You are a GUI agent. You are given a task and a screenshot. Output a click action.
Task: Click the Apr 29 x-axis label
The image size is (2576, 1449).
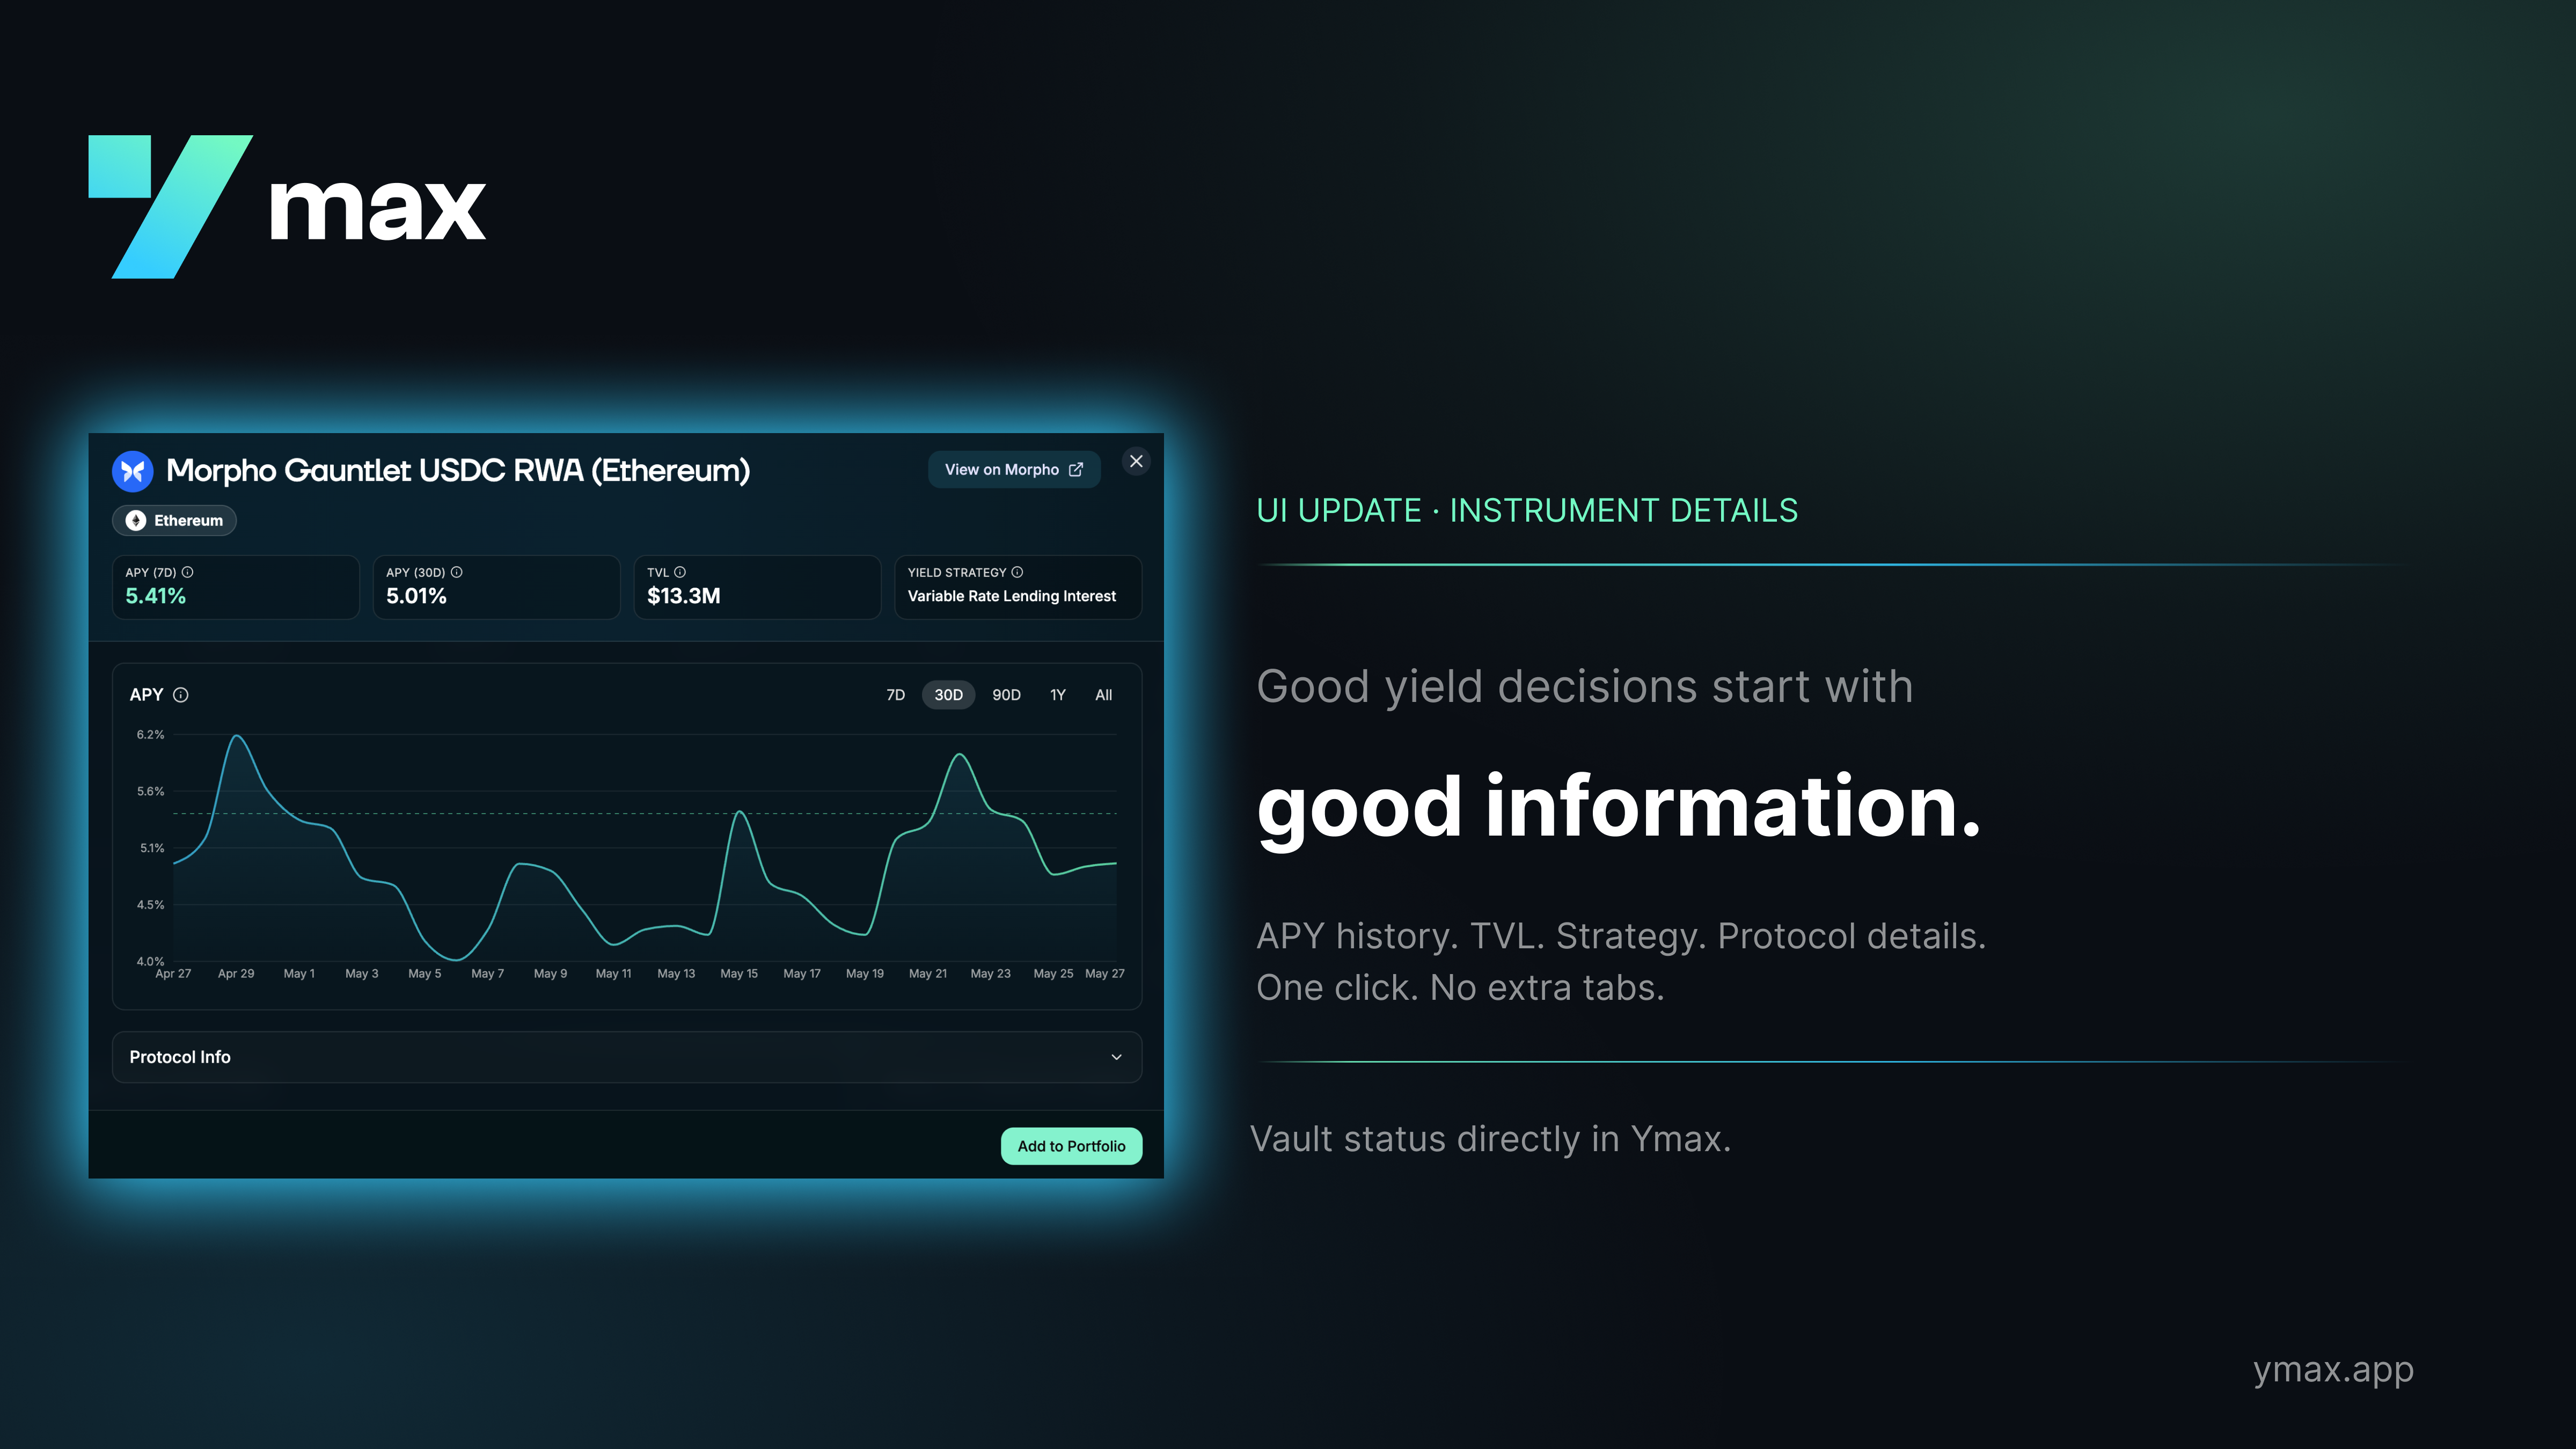(x=236, y=974)
